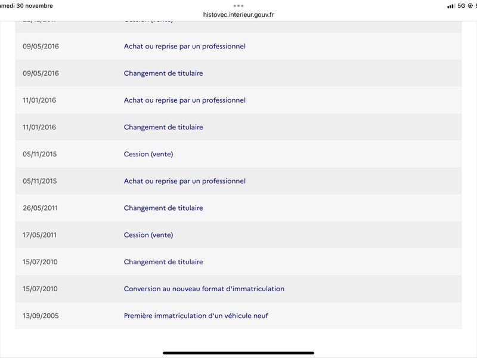
Task: Tap the date 13/09/2005 cell
Action: pyautogui.click(x=41, y=316)
